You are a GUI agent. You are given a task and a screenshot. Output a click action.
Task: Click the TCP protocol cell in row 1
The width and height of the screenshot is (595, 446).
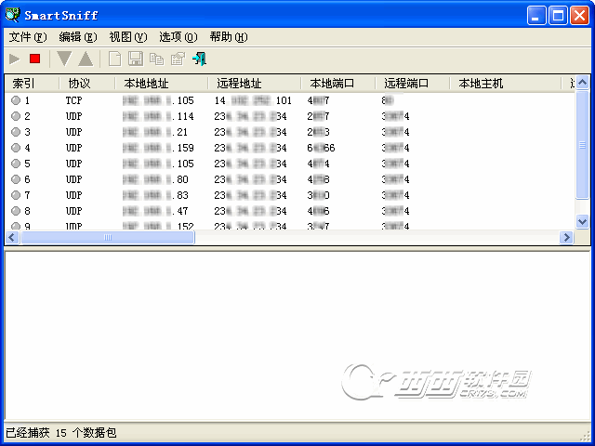point(73,100)
